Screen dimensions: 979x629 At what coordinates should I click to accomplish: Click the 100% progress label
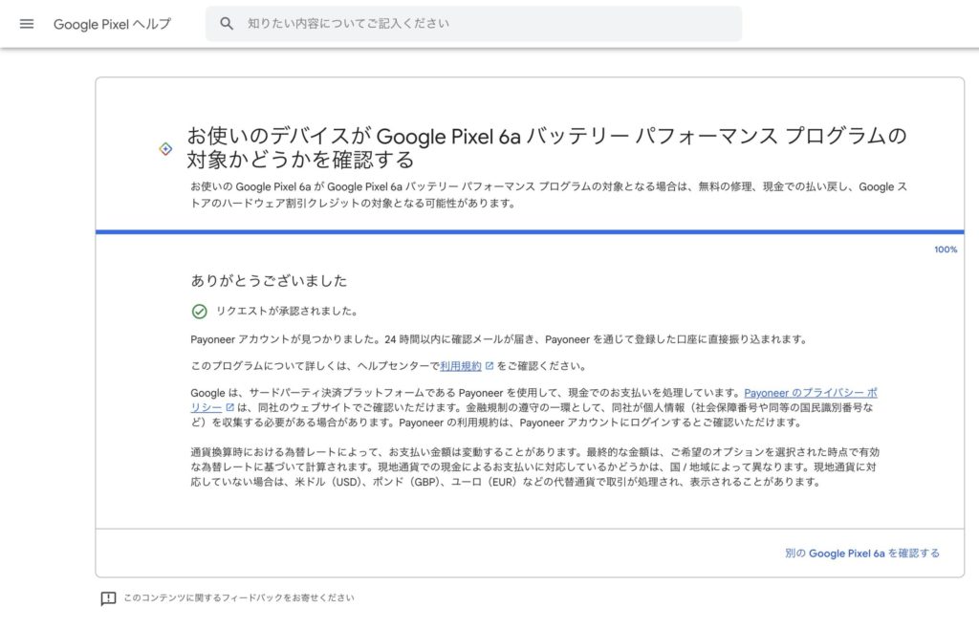[x=945, y=249]
